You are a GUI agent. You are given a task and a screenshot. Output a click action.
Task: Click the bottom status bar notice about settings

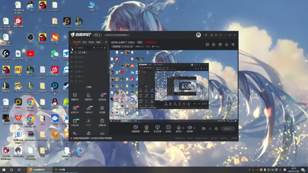[92, 138]
